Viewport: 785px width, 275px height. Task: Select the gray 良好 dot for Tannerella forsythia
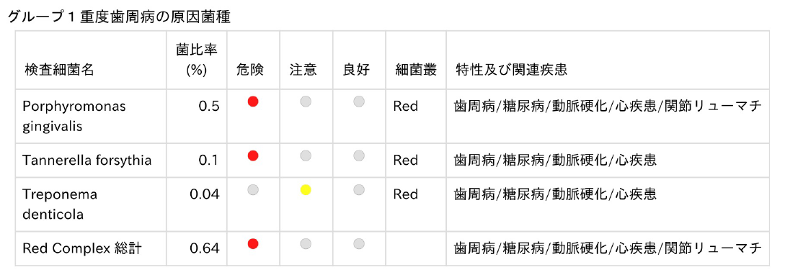click(x=358, y=156)
